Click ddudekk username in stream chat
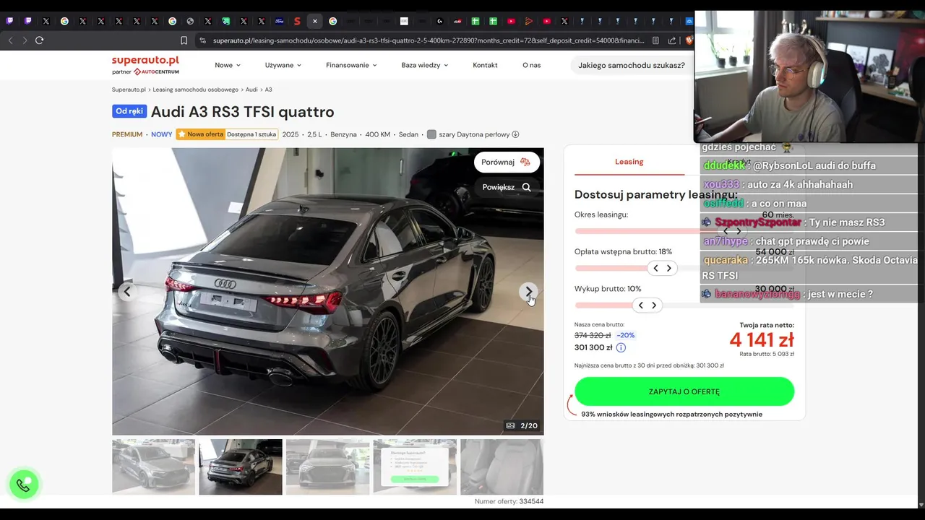This screenshot has height=520, width=925. pyautogui.click(x=723, y=165)
